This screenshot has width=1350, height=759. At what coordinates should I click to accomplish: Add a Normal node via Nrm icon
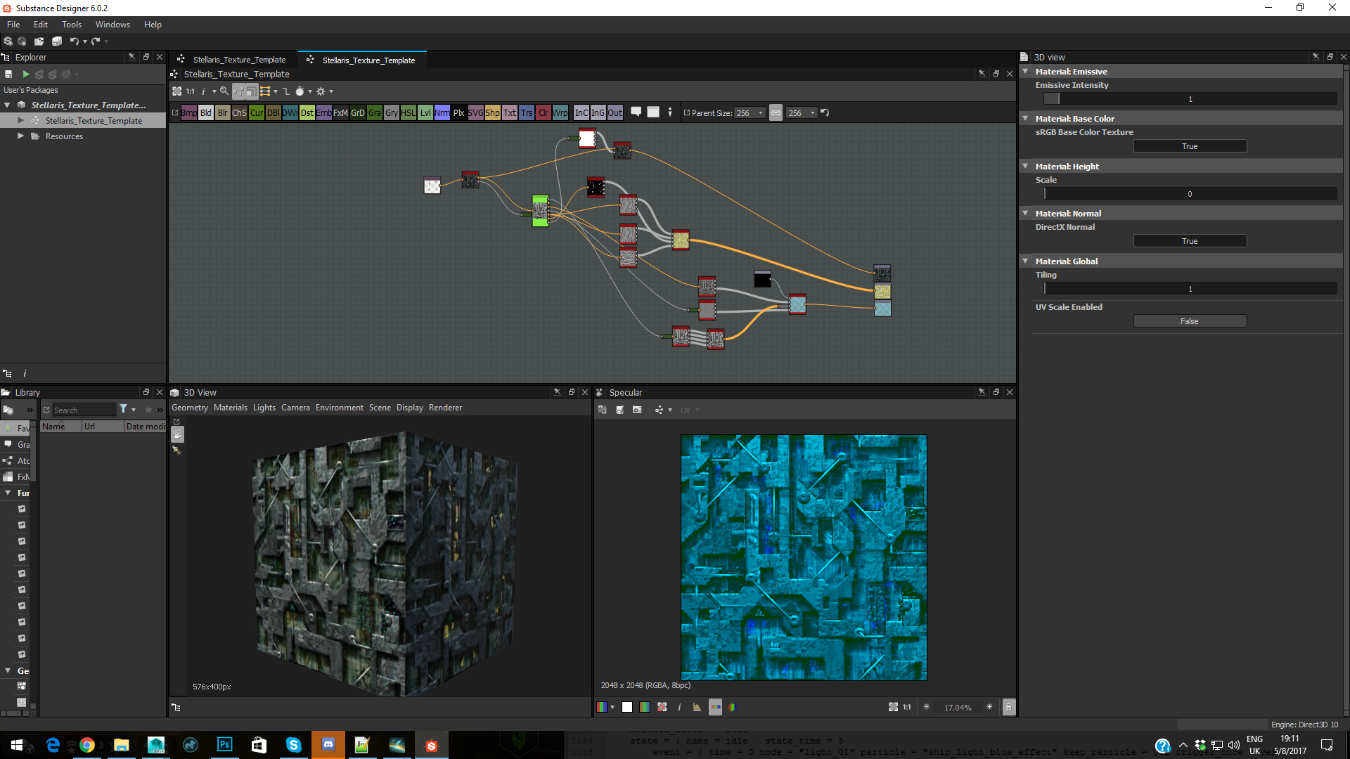point(442,112)
